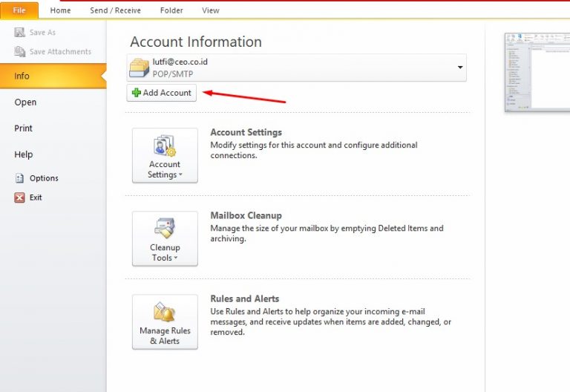
Task: Open the Cleanup Tools dropdown button
Action: [165, 238]
